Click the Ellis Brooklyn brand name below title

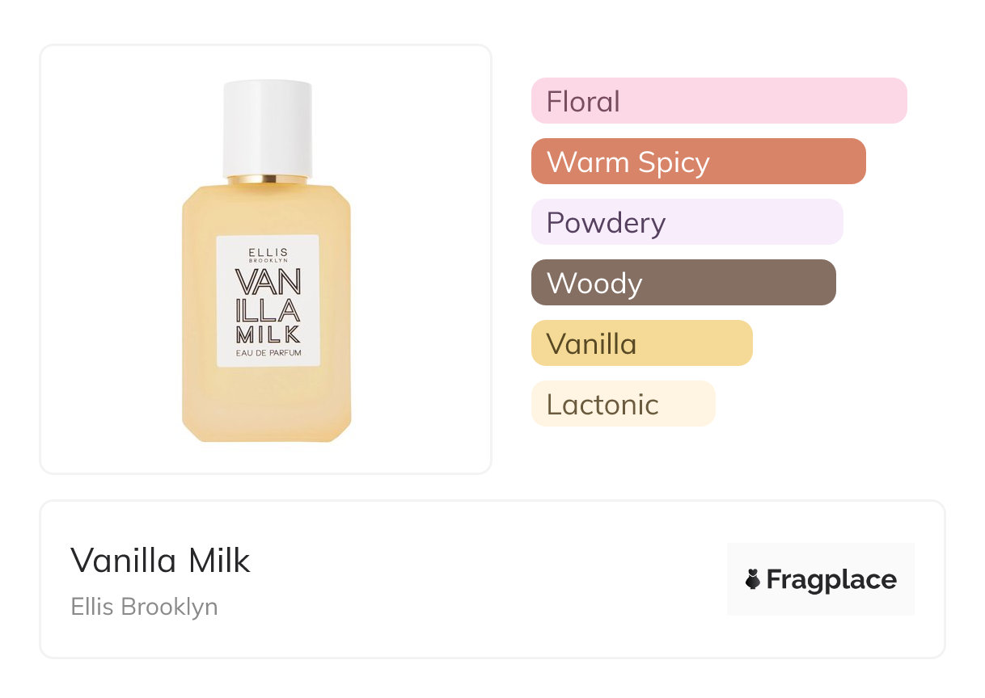pyautogui.click(x=145, y=607)
